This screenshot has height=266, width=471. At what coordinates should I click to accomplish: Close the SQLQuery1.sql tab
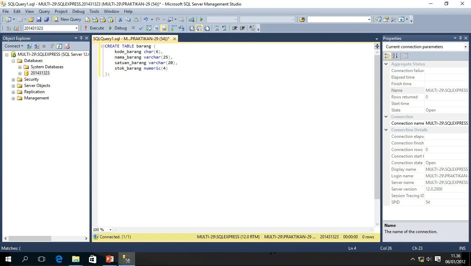click(x=175, y=39)
